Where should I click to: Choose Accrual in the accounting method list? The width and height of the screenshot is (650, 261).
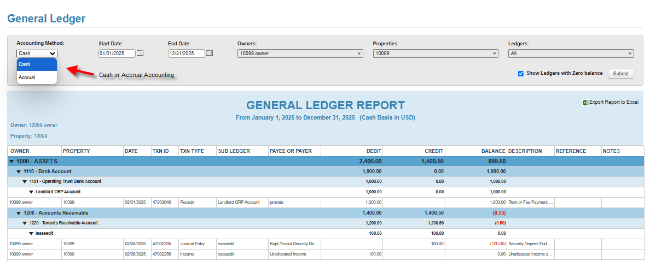[37, 78]
